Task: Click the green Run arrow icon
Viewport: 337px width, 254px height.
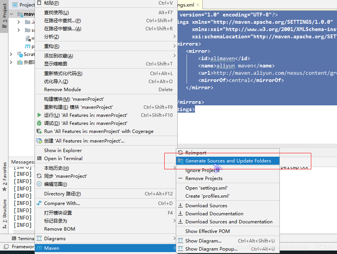Action: click(39, 115)
